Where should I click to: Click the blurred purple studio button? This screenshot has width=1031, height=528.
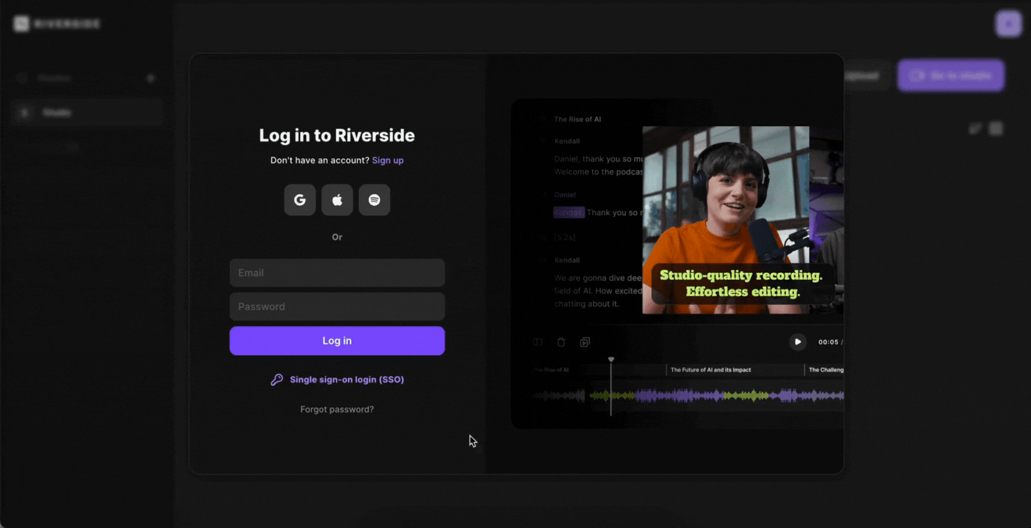(951, 75)
